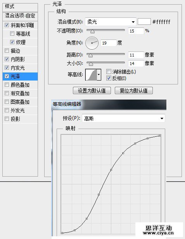
Task: Toggle the 描边 stroke checkbox
Action: pos(7,51)
